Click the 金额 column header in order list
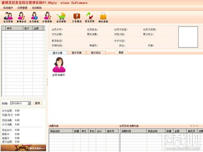The image size is (203, 152). pyautogui.click(x=38, y=28)
